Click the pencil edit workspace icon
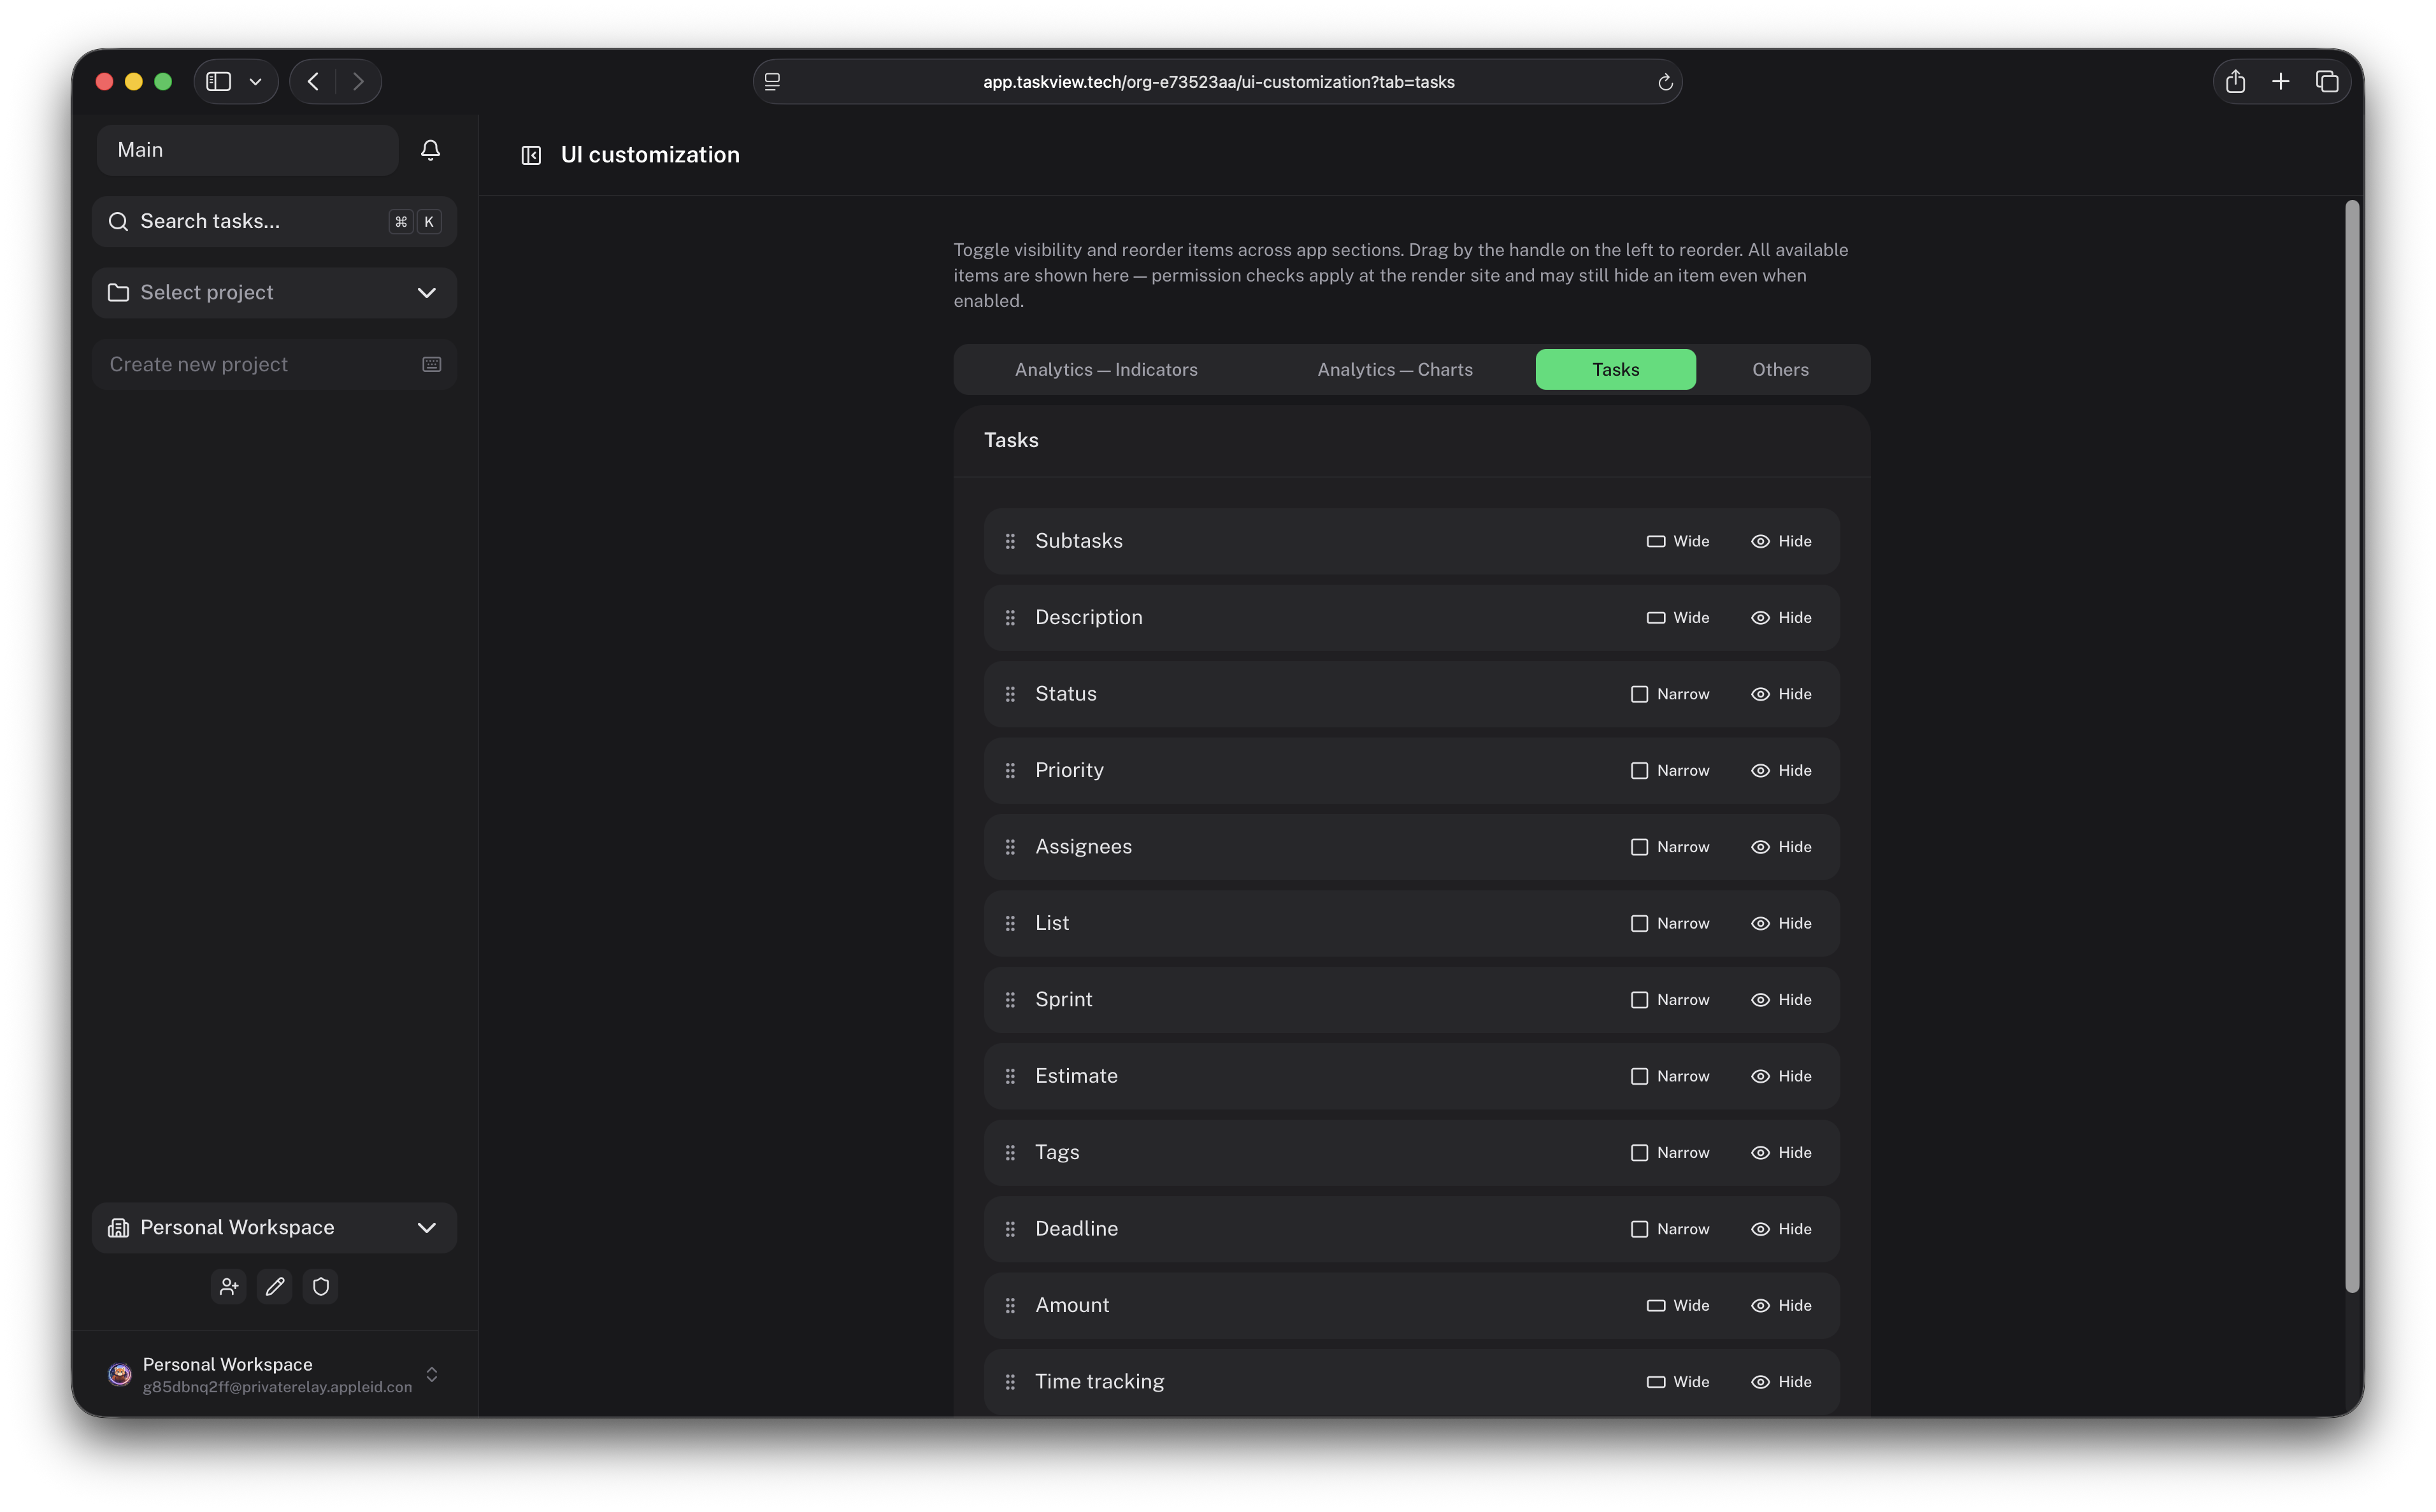 (x=275, y=1286)
